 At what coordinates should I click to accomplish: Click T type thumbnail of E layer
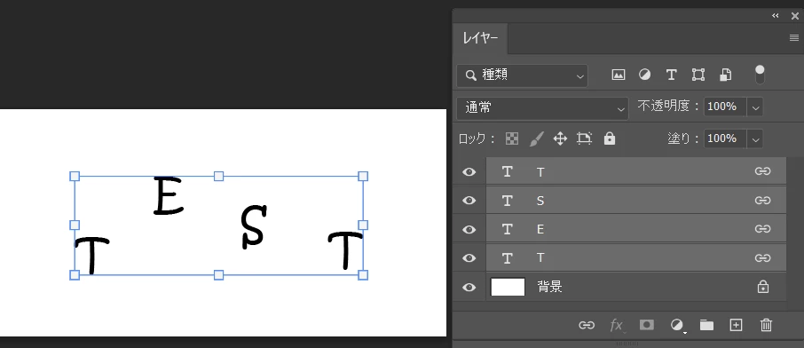507,229
